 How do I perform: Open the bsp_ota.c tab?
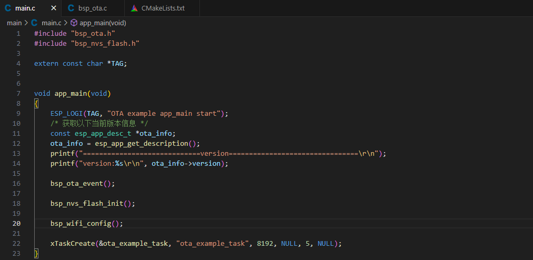[x=93, y=8]
